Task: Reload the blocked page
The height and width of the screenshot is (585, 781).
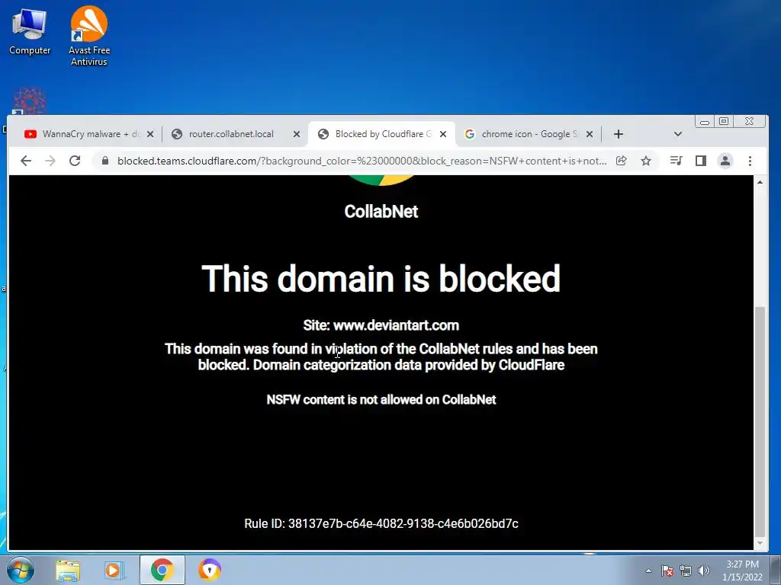Action: click(x=75, y=161)
